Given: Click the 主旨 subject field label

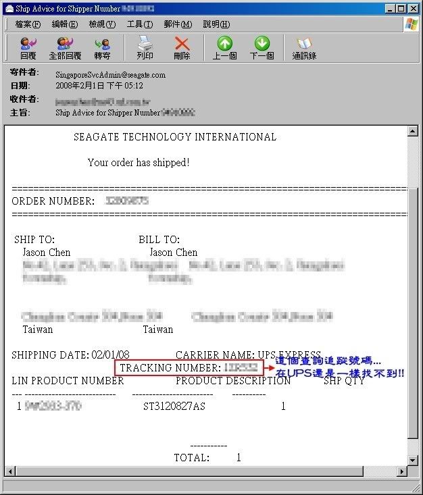Looking at the screenshot, I should 20,113.
